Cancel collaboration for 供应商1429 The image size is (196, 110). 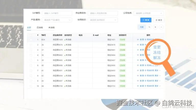tap(149, 39)
